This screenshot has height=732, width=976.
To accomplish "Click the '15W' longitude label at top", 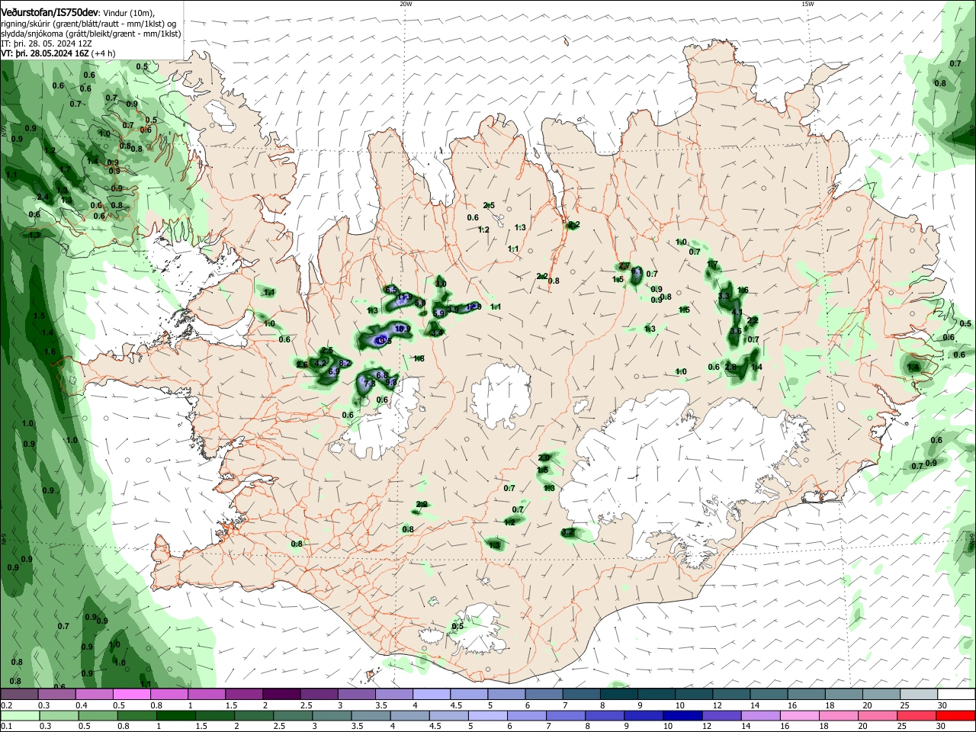I will [x=807, y=4].
